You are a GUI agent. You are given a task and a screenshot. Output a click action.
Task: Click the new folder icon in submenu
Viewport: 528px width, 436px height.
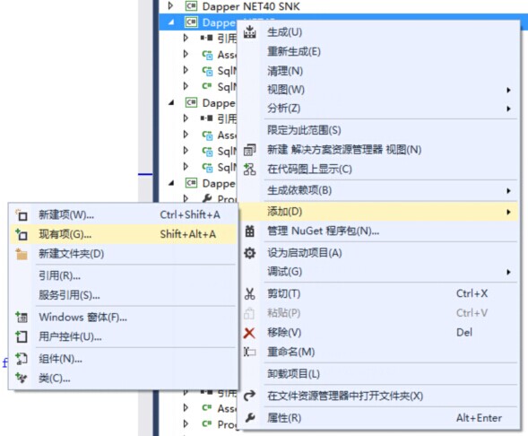tap(22, 254)
